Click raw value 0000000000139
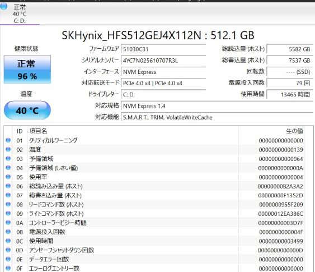This screenshot has width=315, height=272. [281, 150]
